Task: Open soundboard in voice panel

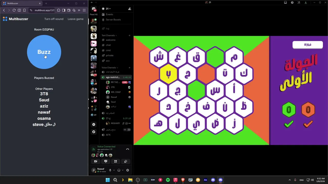Action: tap(126, 161)
